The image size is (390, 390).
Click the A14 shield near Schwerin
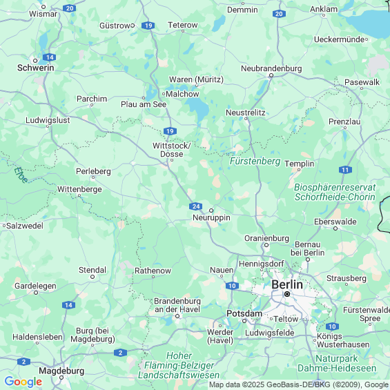click(49, 57)
